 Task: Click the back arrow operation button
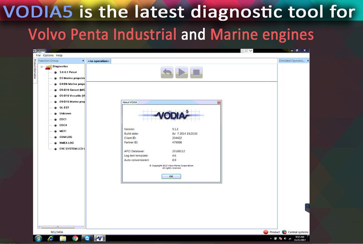coord(167,73)
